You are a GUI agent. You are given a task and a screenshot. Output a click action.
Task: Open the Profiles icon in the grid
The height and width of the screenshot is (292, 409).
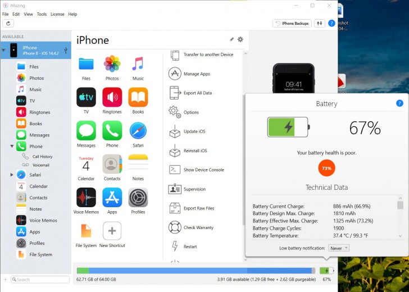(138, 197)
